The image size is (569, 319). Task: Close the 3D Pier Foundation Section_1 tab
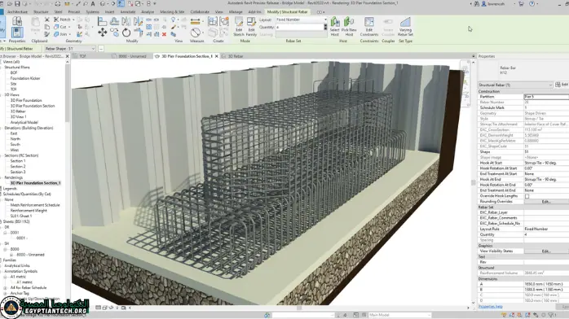217,56
